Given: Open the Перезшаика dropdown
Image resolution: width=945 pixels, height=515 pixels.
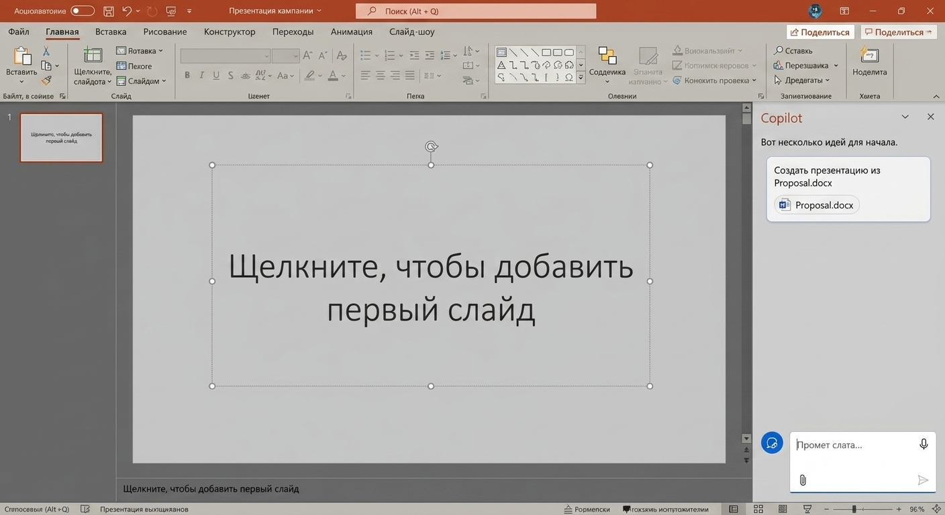Looking at the screenshot, I should click(x=806, y=66).
